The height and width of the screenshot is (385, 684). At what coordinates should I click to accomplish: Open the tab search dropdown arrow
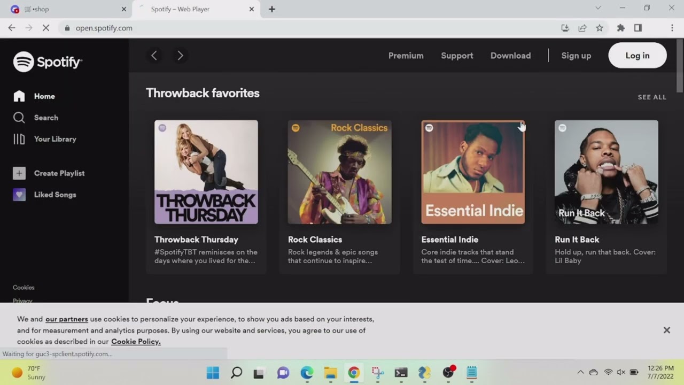598,8
